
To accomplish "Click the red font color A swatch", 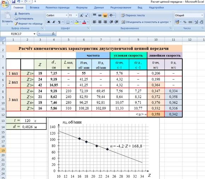I will [84, 22].
